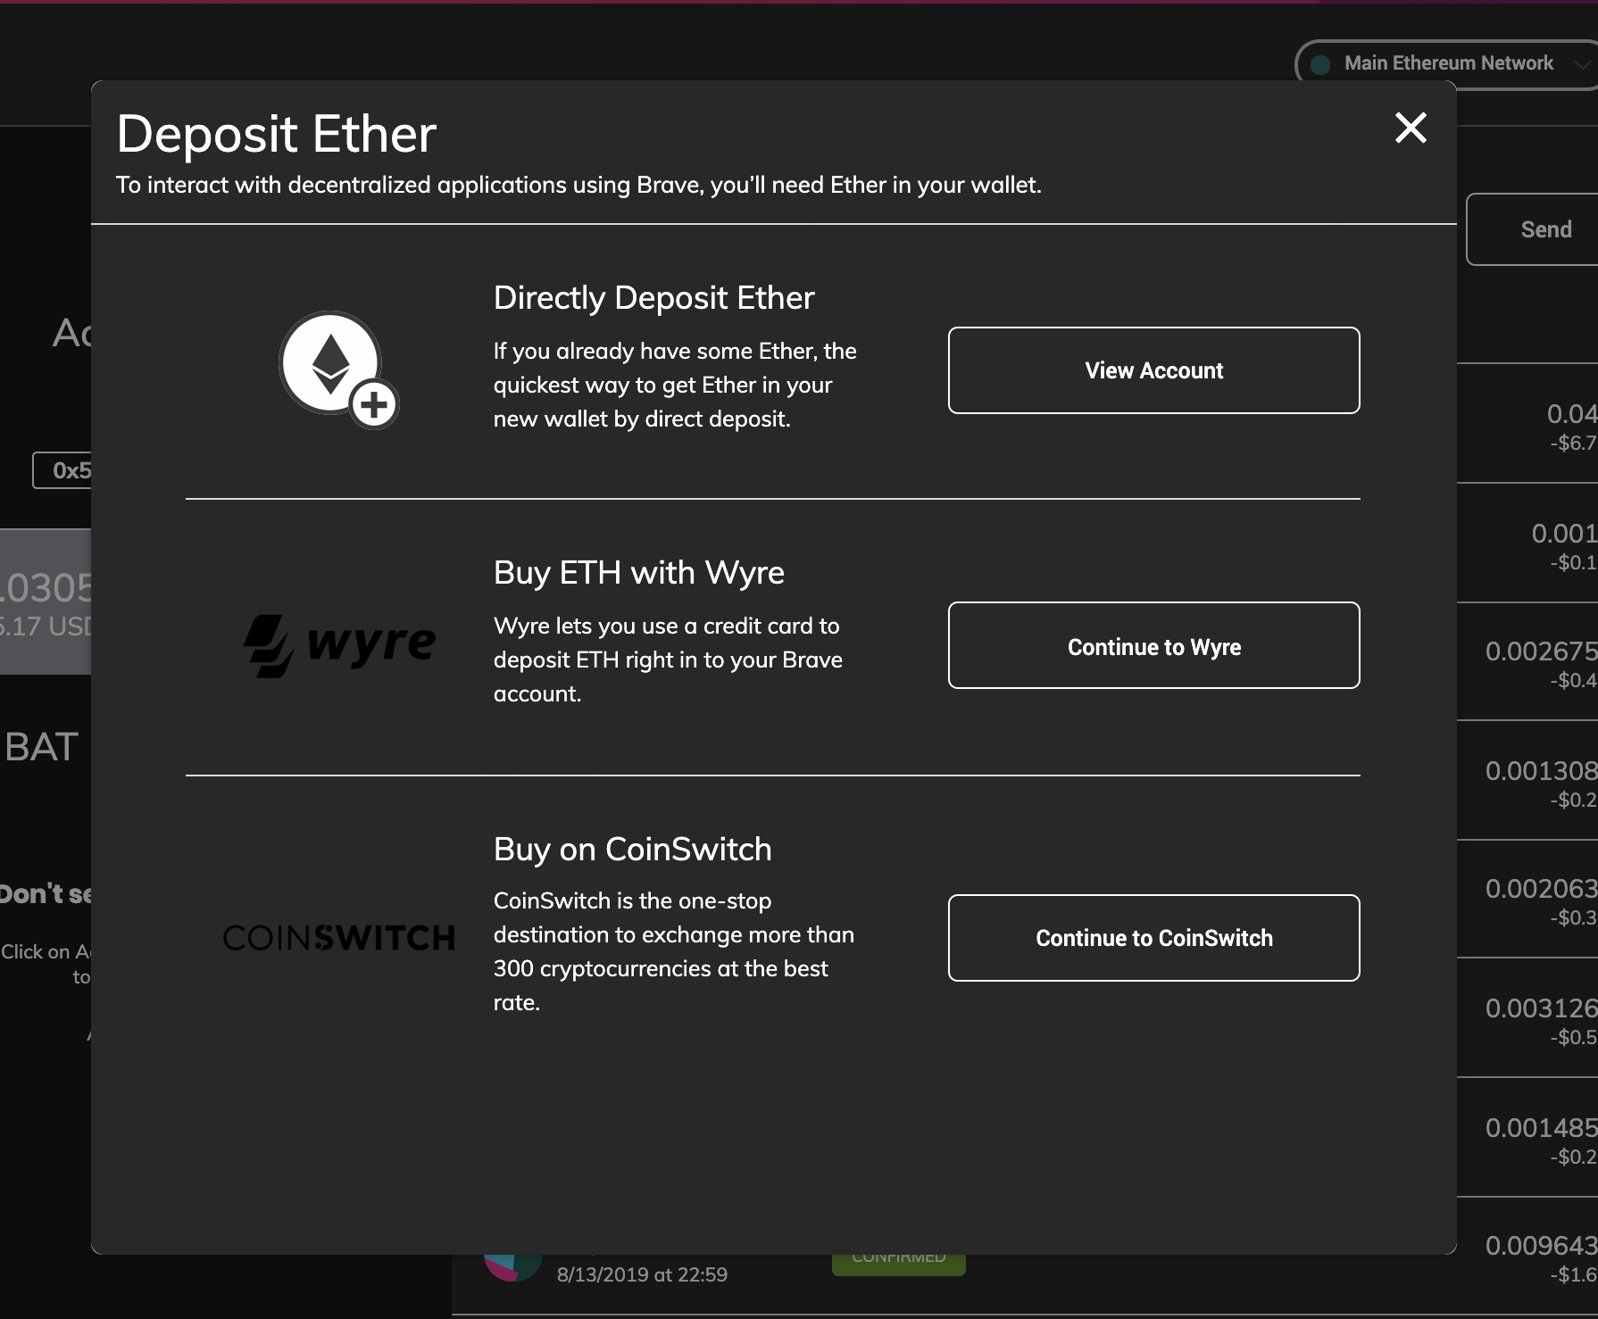Click transaction amount 0.001485
This screenshot has height=1319, width=1598.
[x=1541, y=1128]
